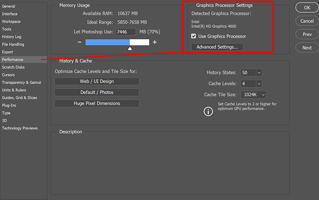The height and width of the screenshot is (200, 319).
Task: Select Technology Previews in the sidebar
Action: pos(20,128)
